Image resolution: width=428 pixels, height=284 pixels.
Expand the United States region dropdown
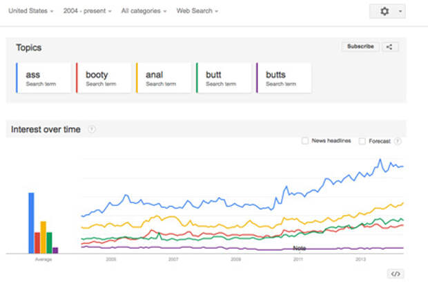click(x=30, y=11)
